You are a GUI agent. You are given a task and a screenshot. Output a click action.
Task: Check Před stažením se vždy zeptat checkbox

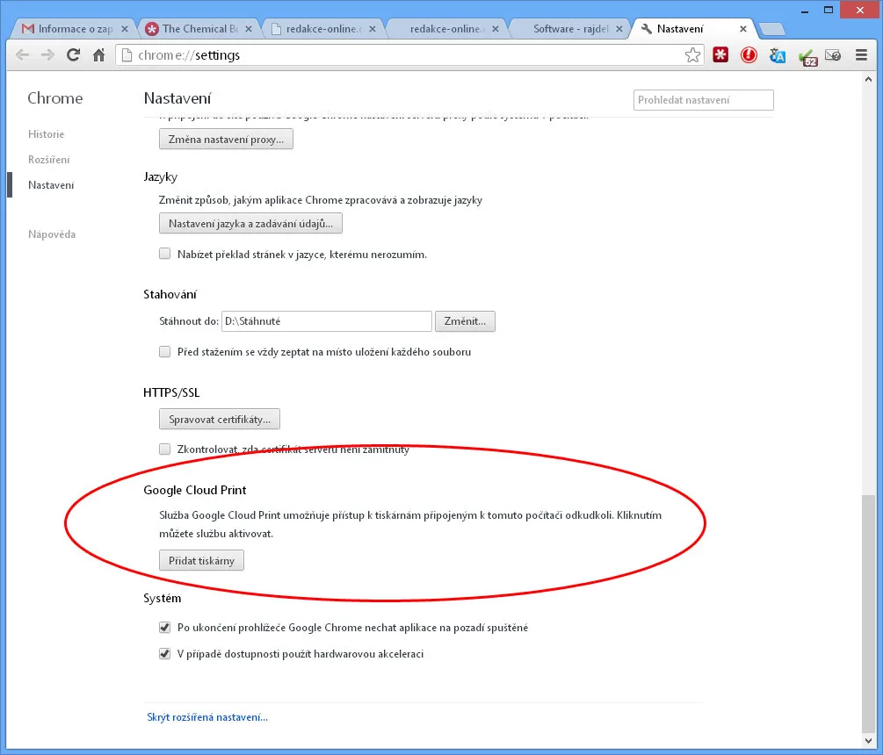[x=164, y=352]
